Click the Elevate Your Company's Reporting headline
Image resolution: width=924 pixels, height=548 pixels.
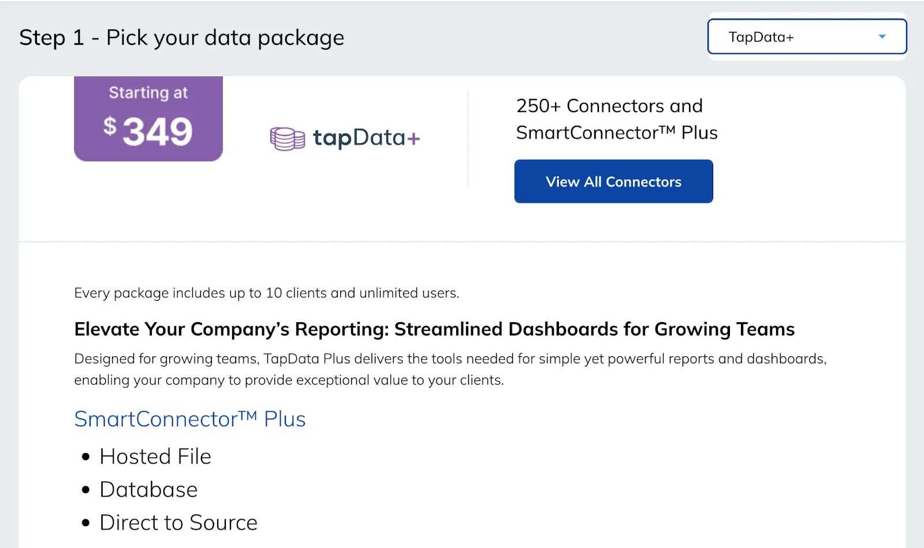[434, 329]
